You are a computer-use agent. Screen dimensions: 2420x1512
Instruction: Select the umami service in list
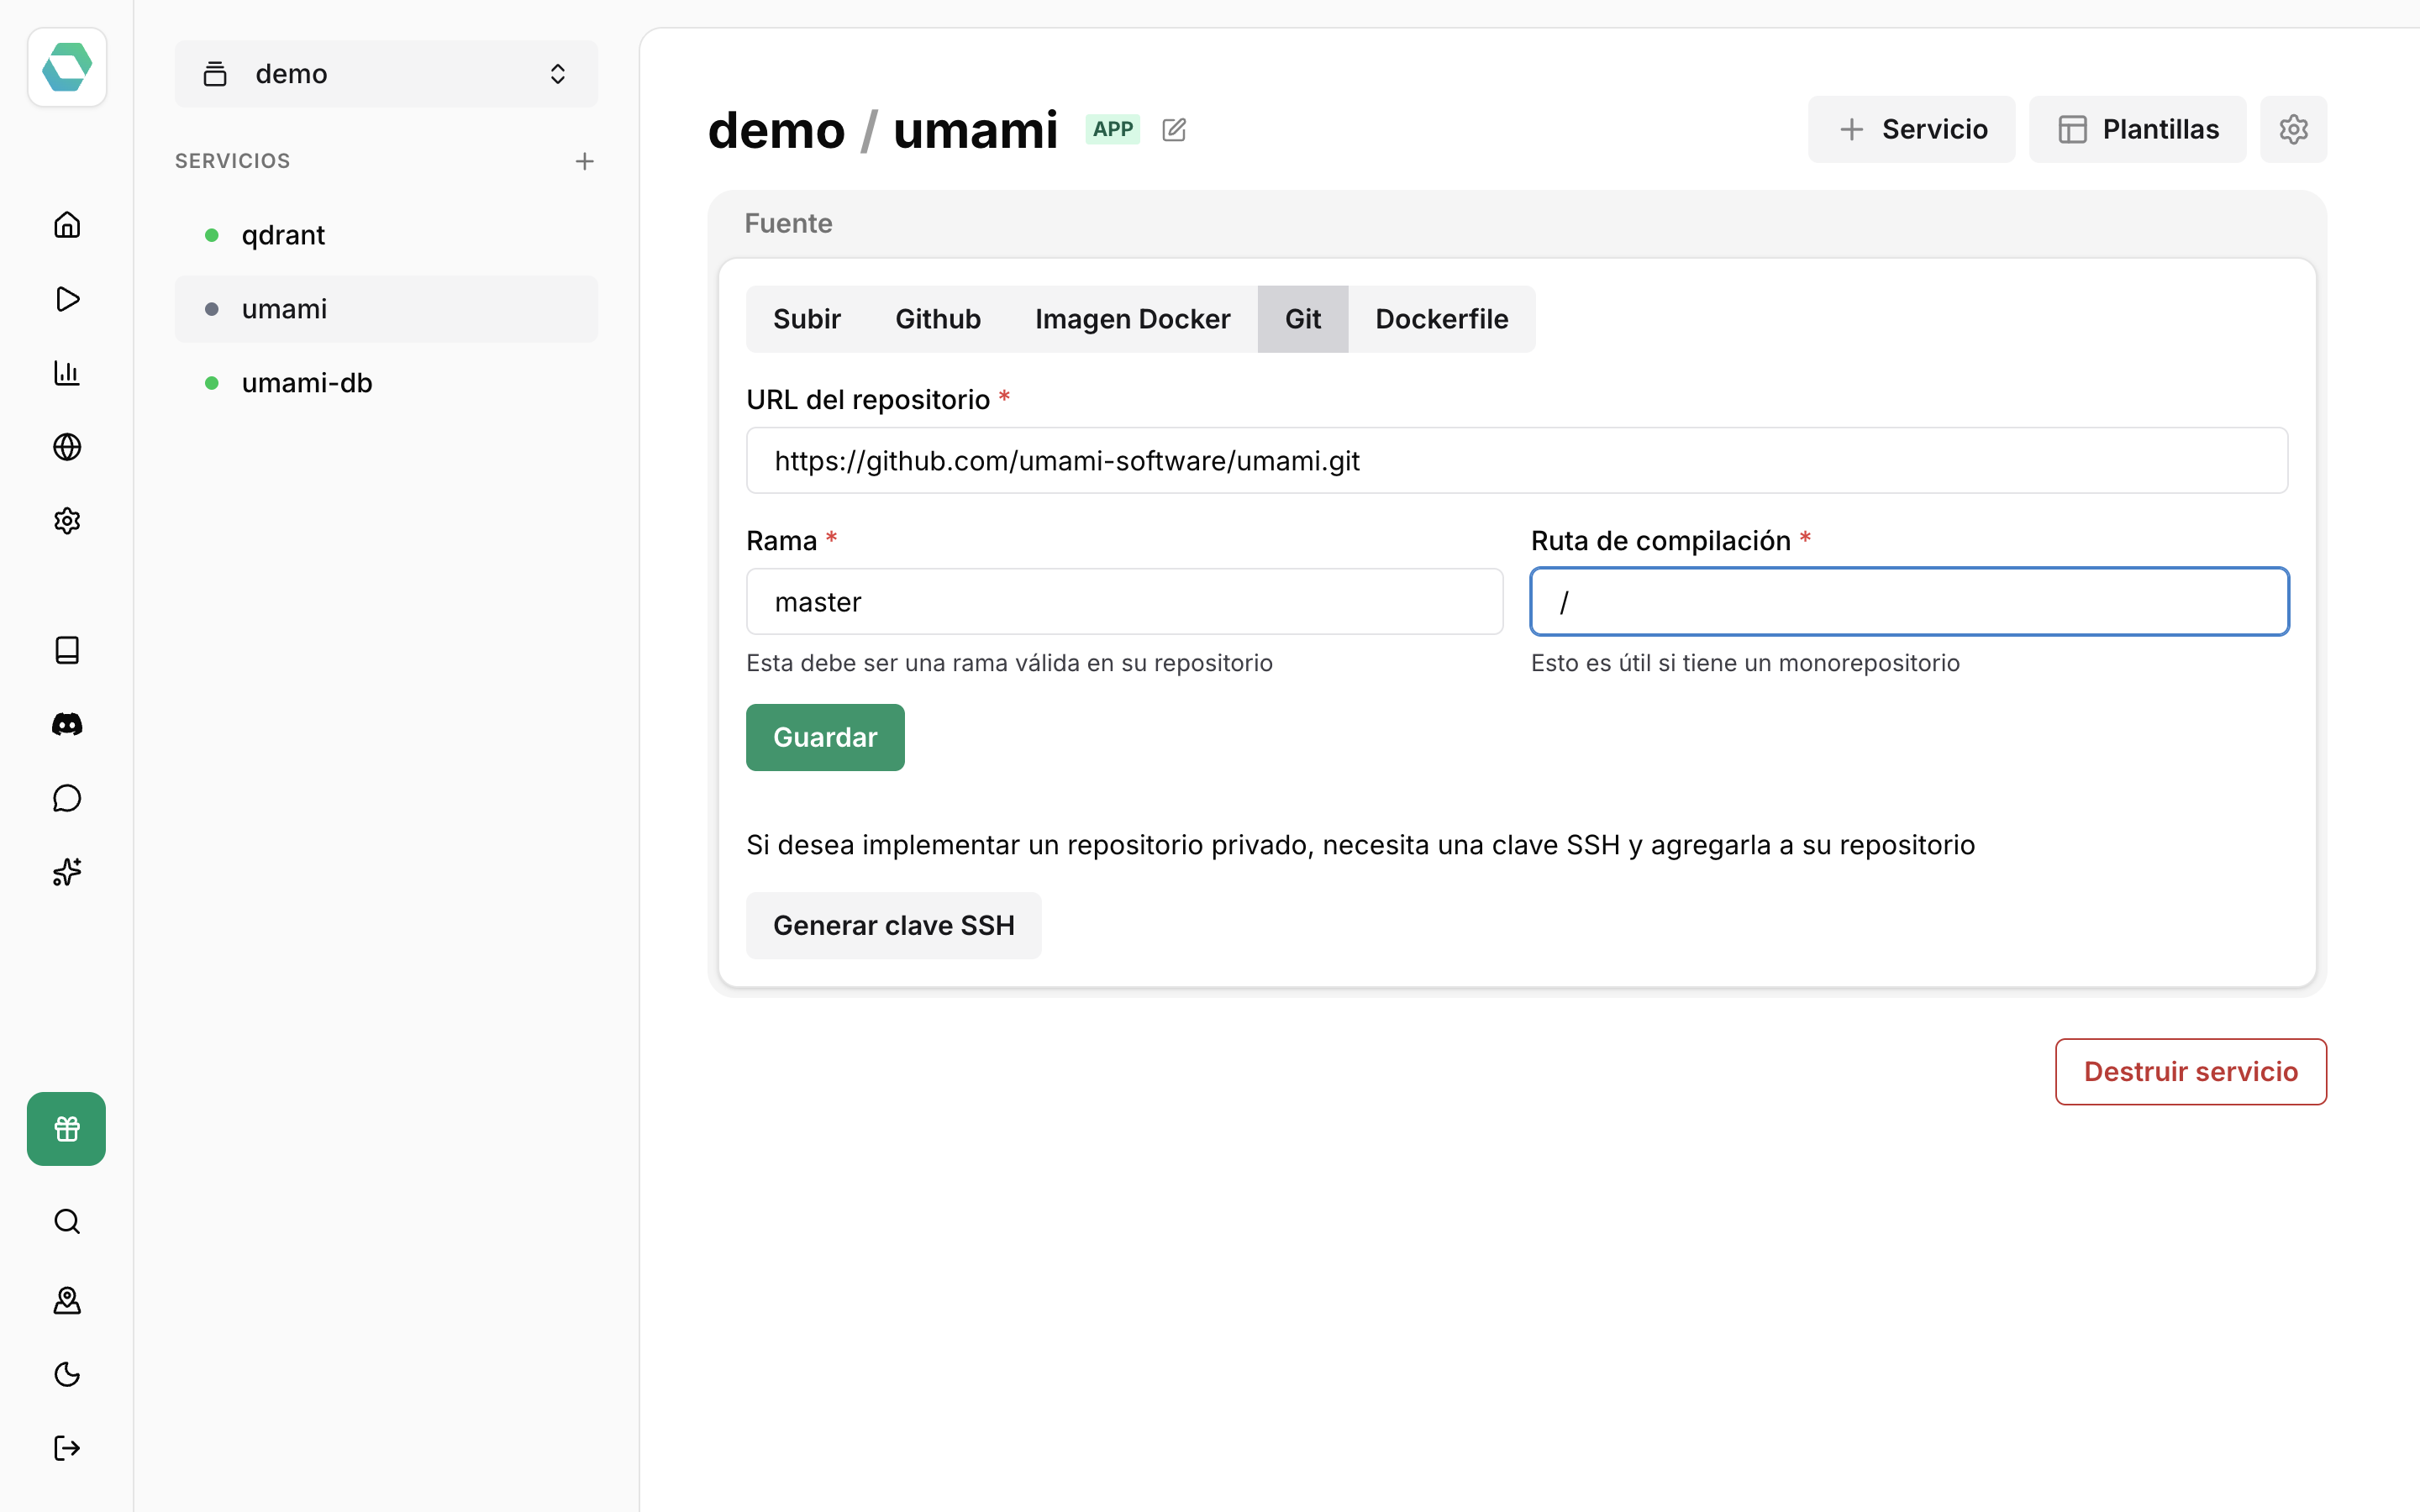(x=386, y=309)
